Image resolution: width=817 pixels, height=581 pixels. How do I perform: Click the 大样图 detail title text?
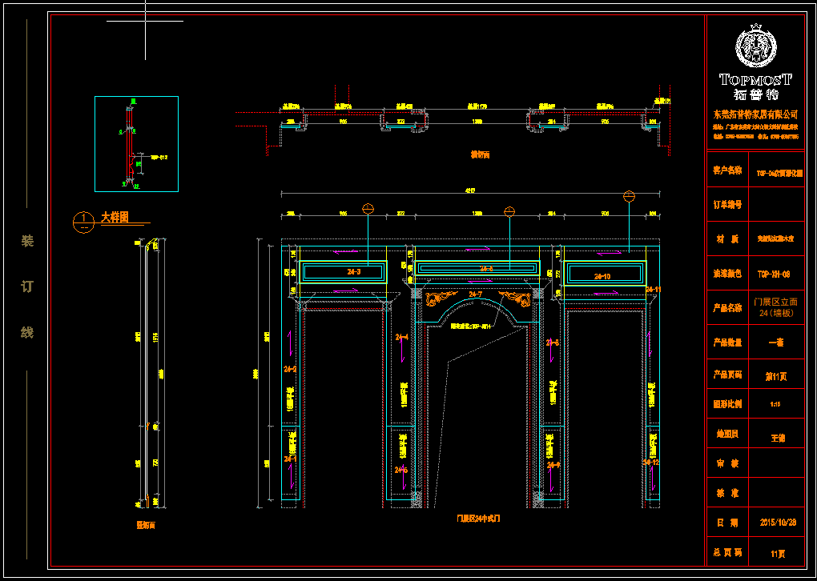115,218
